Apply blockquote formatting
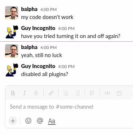Screen dimensions: 133x135 point(92,93)
